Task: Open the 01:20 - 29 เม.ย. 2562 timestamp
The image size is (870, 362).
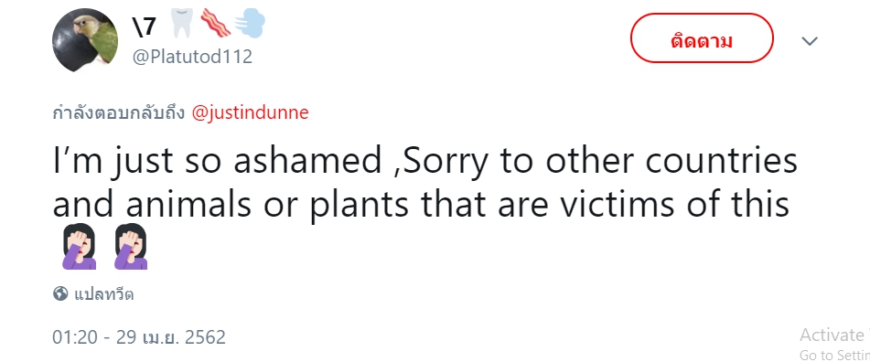Action: [x=139, y=337]
